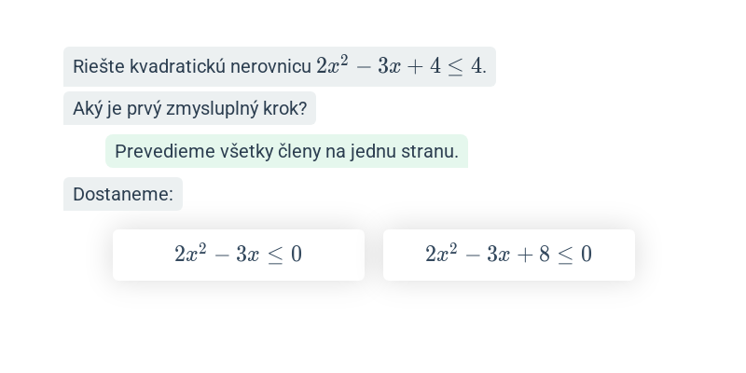Choose the answer 2x² − 3x ≤ 0
This screenshot has width=746, height=373.
[x=239, y=255]
